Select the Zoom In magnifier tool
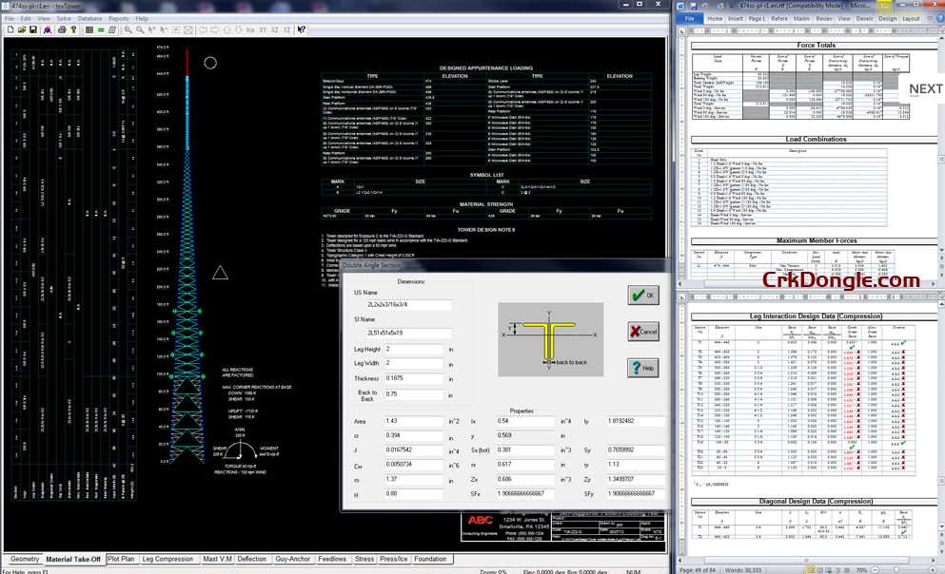Image resolution: width=945 pixels, height=574 pixels. [x=128, y=30]
